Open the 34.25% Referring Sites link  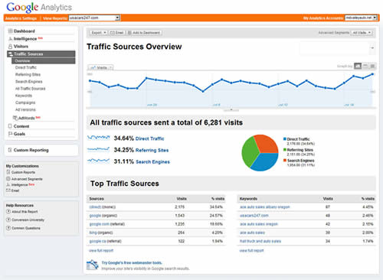(152, 150)
